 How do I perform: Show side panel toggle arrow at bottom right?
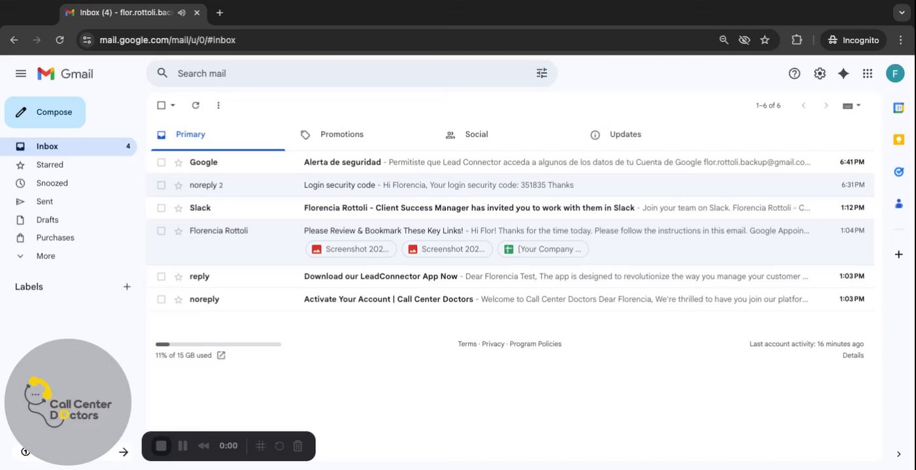click(x=898, y=454)
